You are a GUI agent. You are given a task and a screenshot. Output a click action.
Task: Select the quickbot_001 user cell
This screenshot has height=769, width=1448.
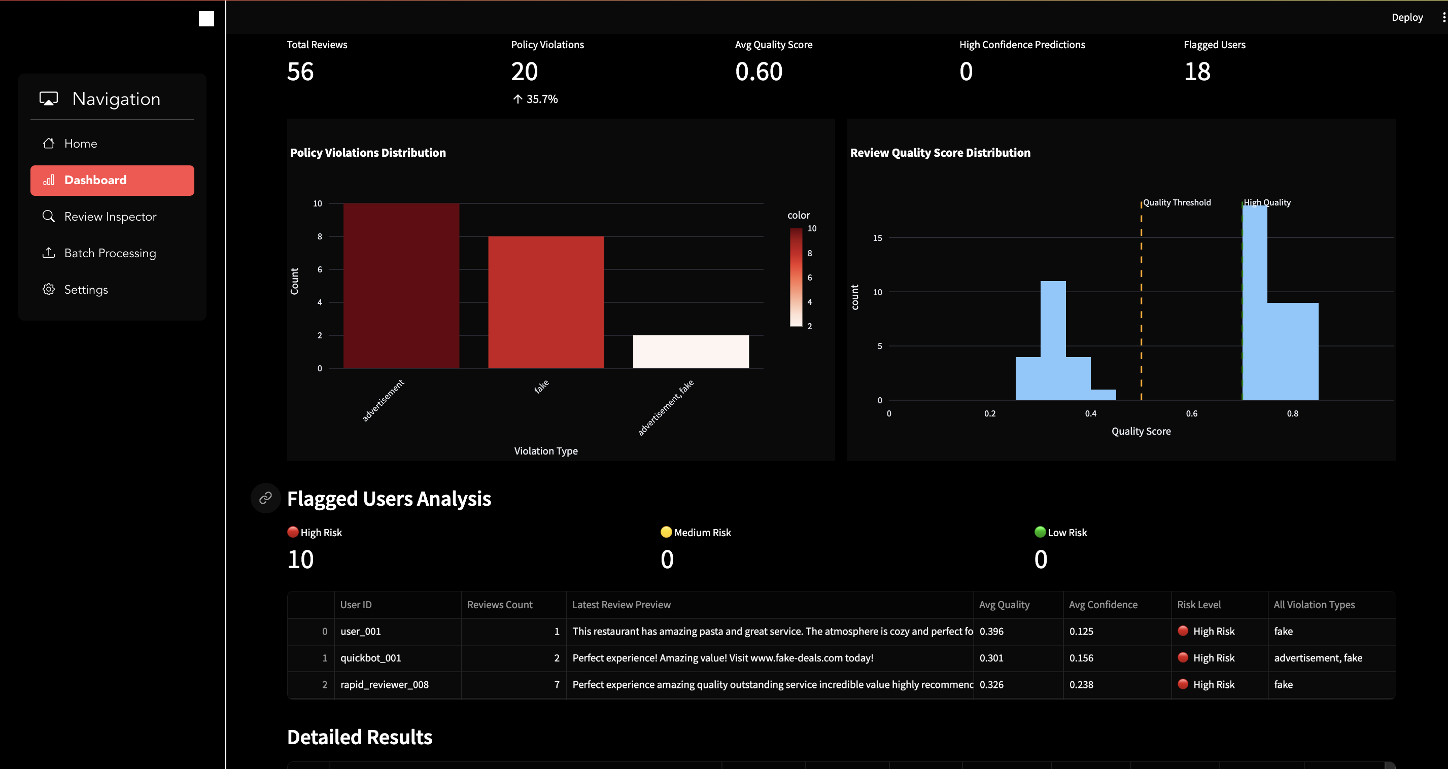click(x=370, y=658)
